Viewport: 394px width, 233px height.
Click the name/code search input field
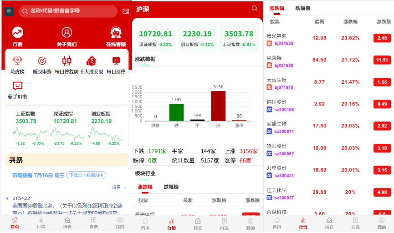(x=68, y=11)
